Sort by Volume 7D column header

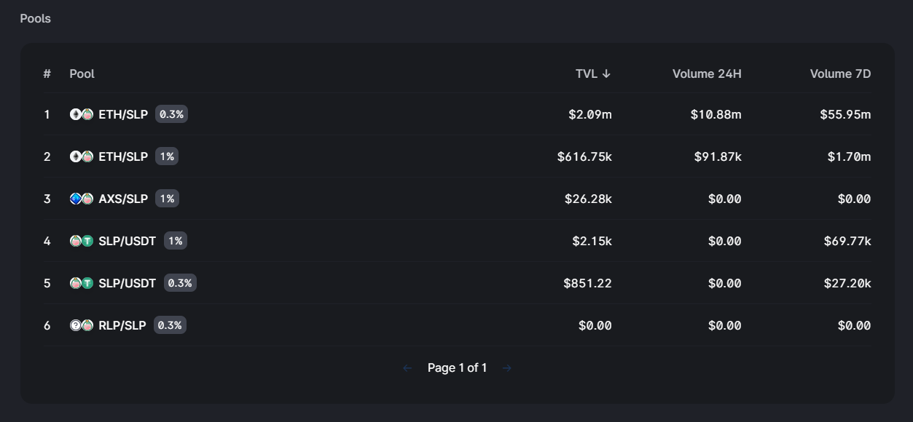coord(839,73)
